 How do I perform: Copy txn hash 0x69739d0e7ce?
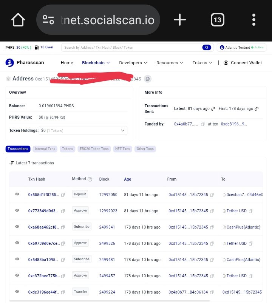tap(63, 243)
